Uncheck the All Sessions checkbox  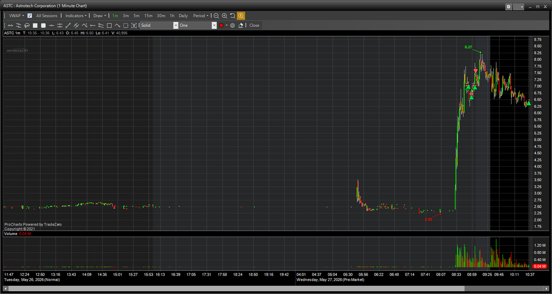pos(30,16)
